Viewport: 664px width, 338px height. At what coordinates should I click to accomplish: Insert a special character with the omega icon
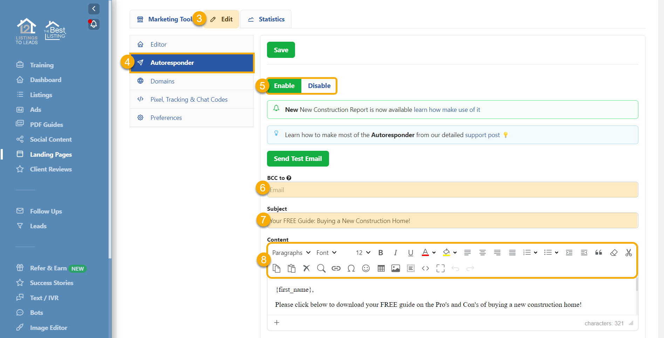pos(351,268)
